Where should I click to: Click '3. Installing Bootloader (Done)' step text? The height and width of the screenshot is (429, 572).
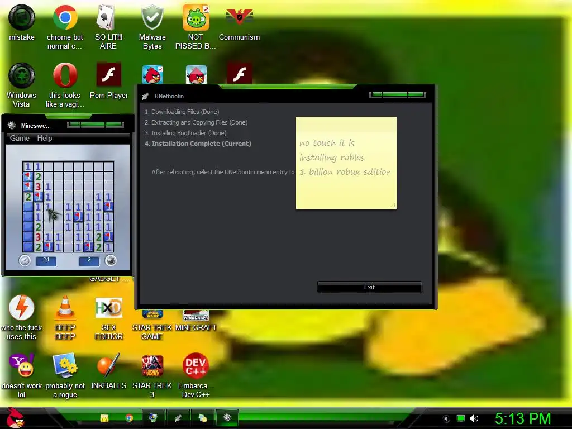[185, 133]
